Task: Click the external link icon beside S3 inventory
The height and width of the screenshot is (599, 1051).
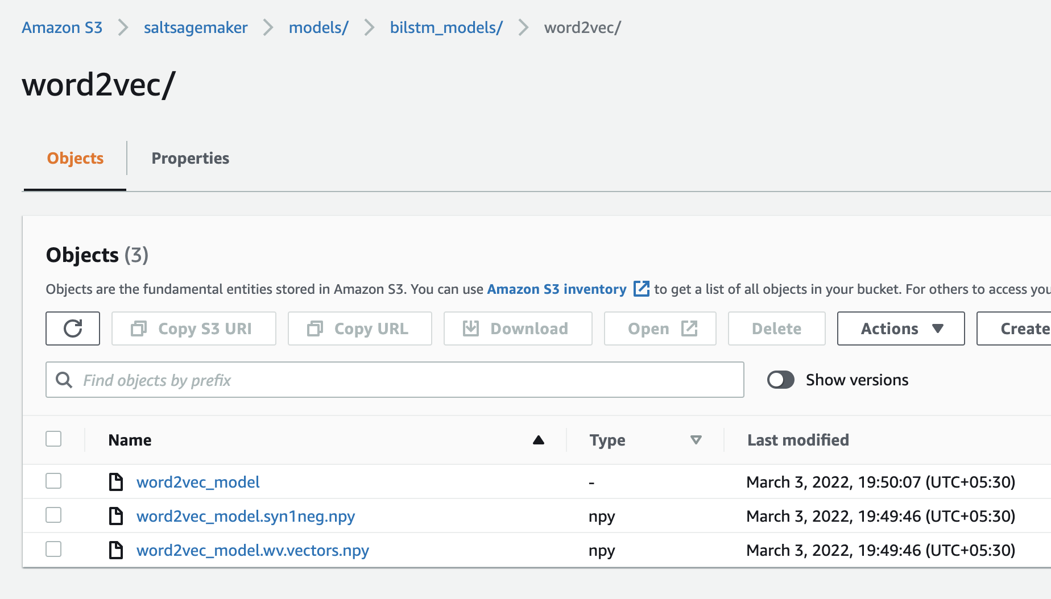Action: point(641,289)
